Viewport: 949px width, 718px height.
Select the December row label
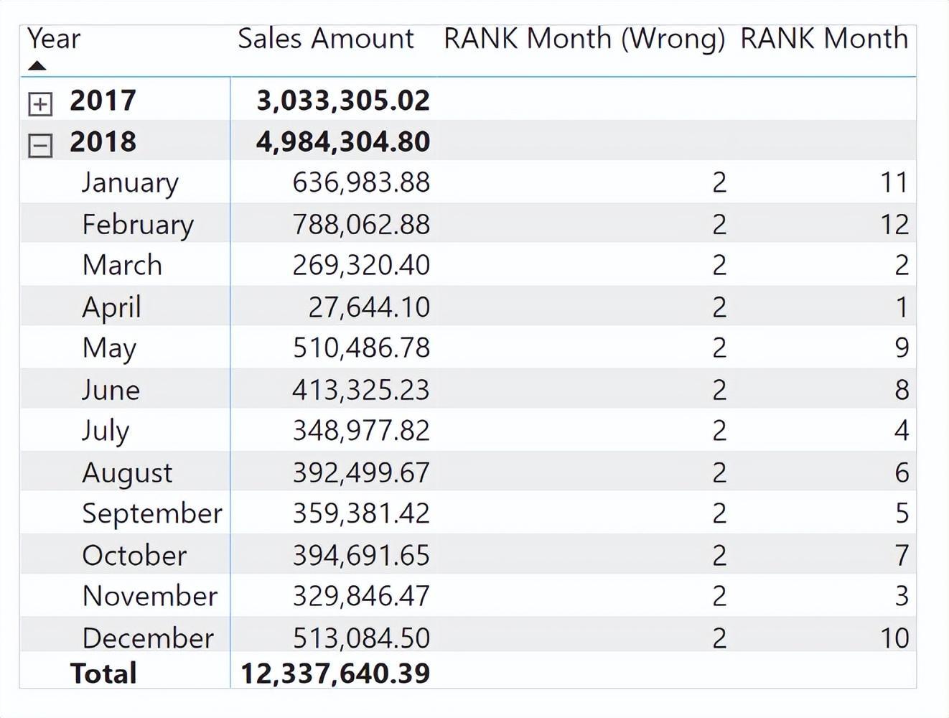tap(148, 638)
